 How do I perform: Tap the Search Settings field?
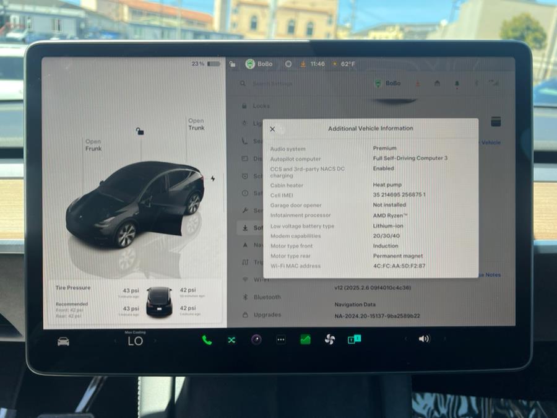(x=272, y=84)
